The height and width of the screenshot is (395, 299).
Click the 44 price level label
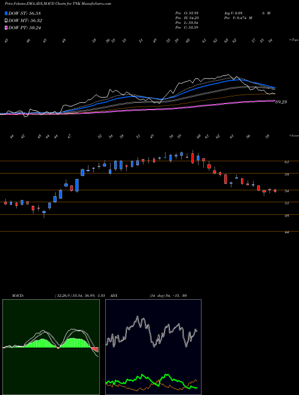click(x=286, y=233)
